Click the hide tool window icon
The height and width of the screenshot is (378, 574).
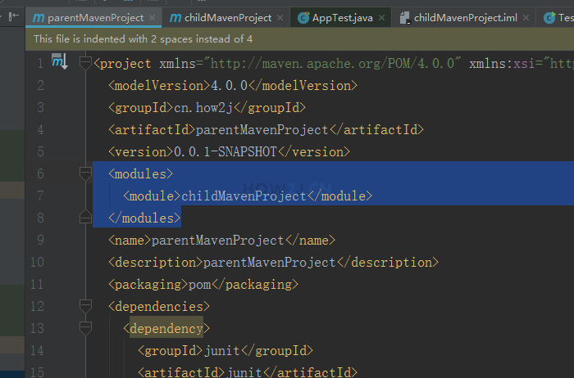[14, 16]
